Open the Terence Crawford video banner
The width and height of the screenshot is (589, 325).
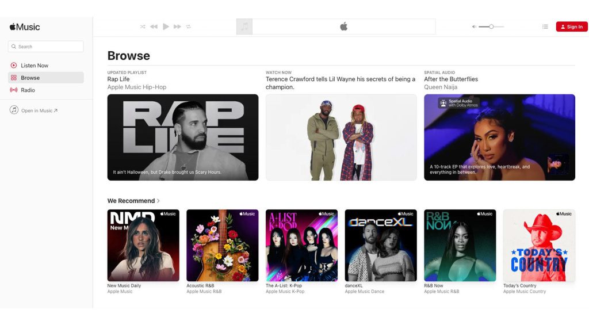(x=341, y=137)
